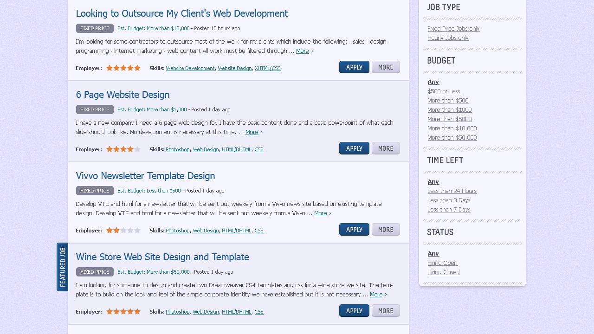Expand the 6 Page Website Design description

[252, 132]
